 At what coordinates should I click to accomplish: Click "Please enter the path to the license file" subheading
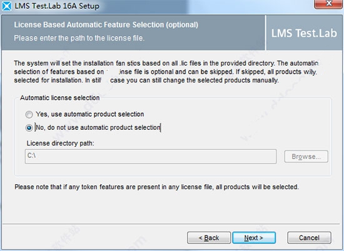(79, 38)
